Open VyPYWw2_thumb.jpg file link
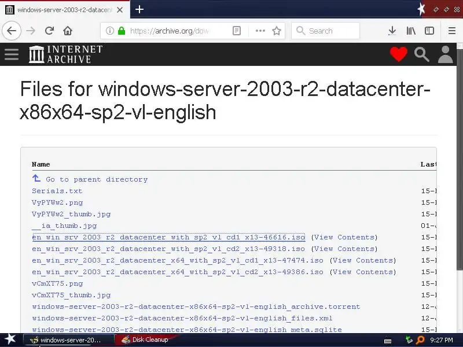This screenshot has height=347, width=463. [71, 214]
